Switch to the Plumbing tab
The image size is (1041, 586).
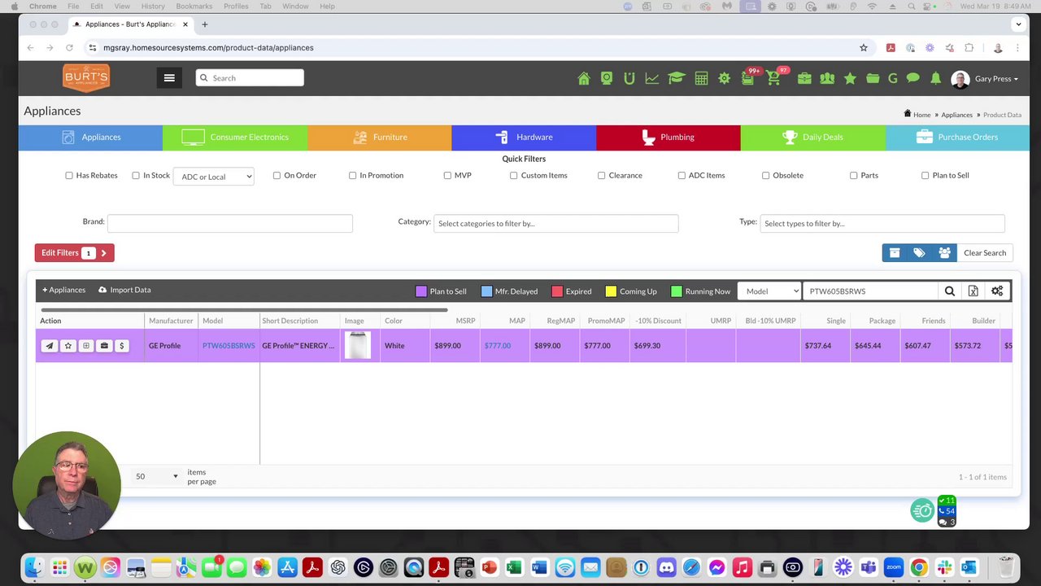668,138
